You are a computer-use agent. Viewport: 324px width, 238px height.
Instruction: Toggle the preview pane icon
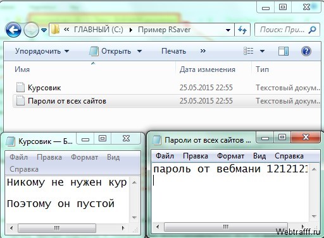click(x=283, y=51)
